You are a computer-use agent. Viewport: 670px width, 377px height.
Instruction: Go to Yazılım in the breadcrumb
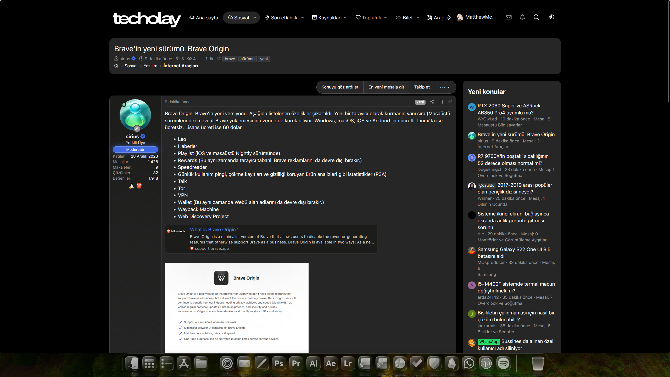tap(150, 66)
